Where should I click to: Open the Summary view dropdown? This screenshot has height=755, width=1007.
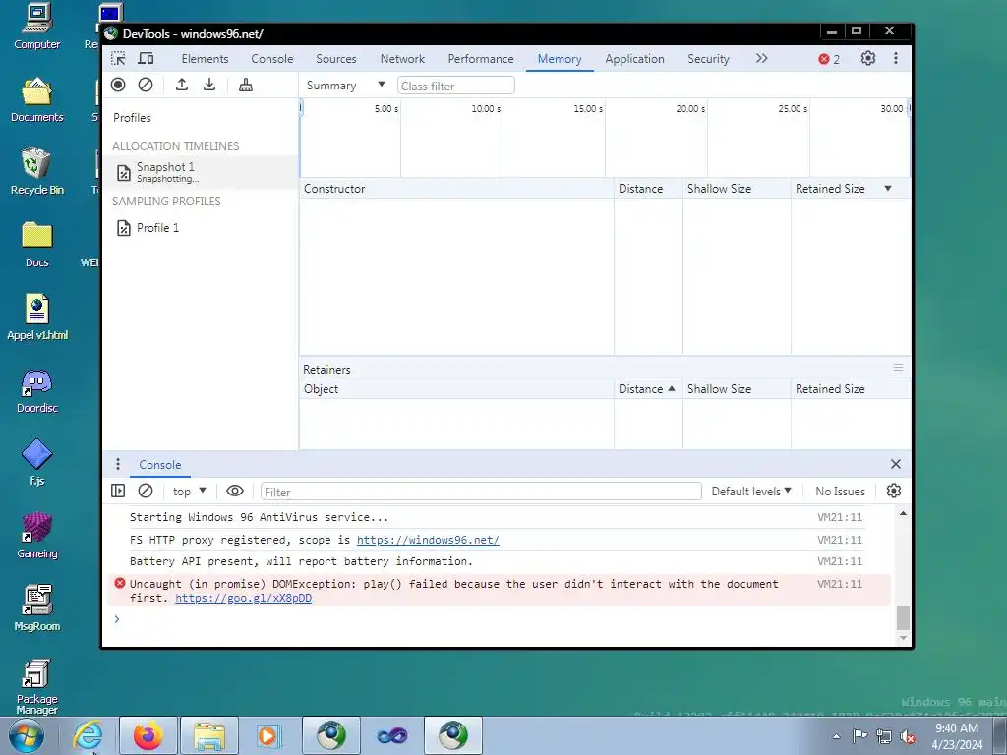(345, 86)
